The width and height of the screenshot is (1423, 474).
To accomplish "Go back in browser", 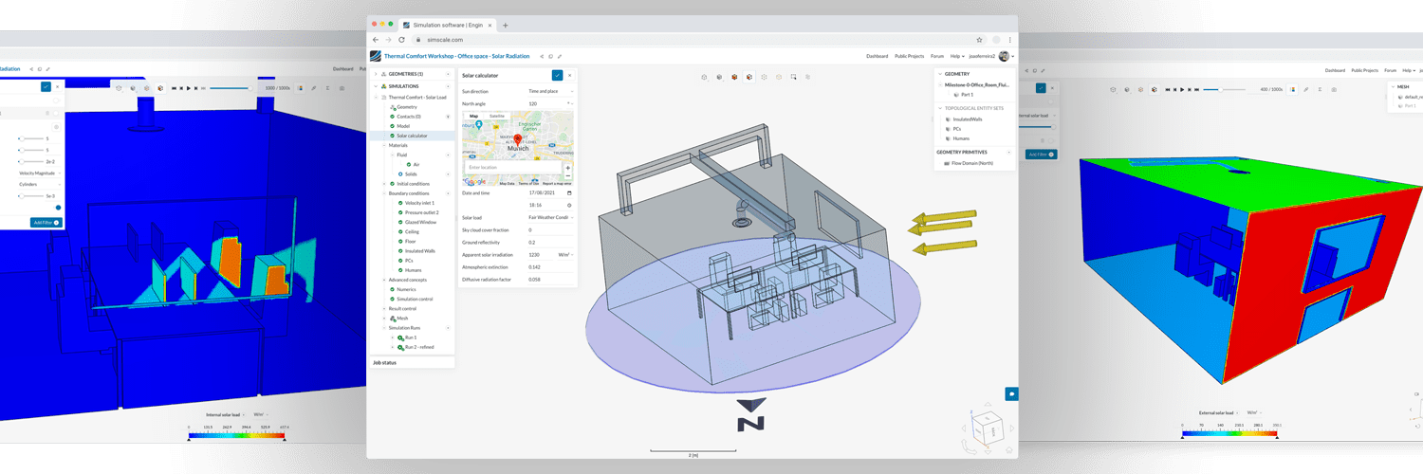I will pyautogui.click(x=376, y=40).
